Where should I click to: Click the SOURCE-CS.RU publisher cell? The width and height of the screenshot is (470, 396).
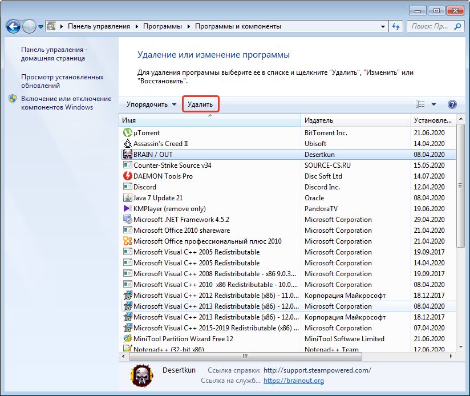327,165
